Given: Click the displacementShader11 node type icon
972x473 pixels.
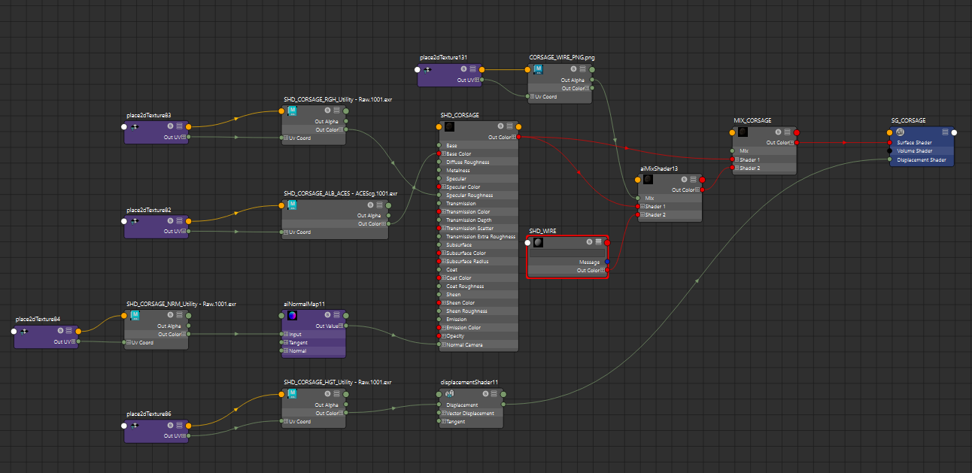Looking at the screenshot, I should [x=449, y=394].
